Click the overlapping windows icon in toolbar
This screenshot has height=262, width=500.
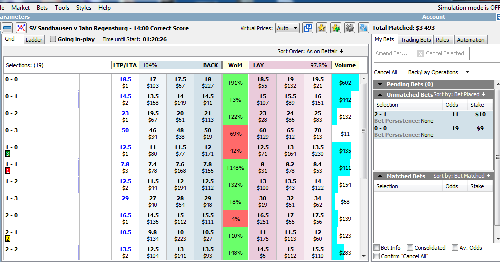pos(308,28)
